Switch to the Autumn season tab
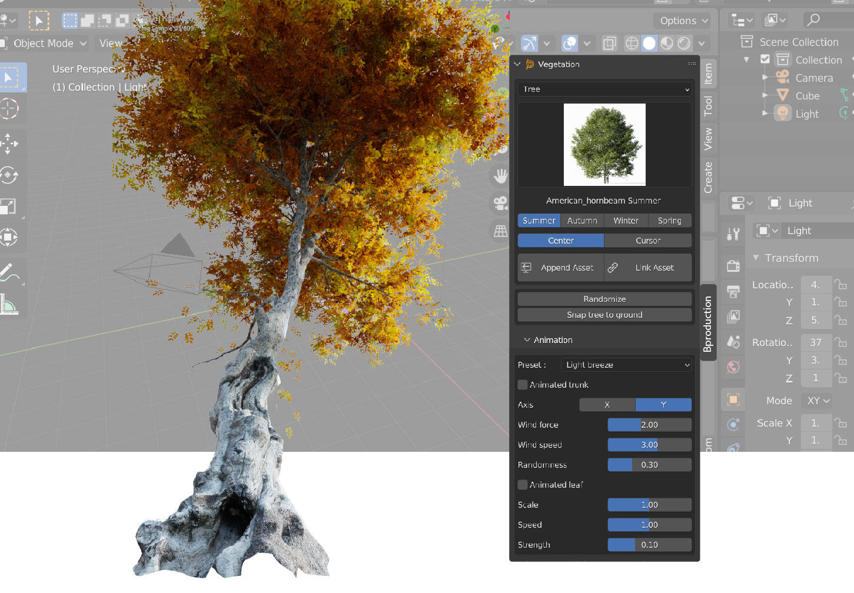854x593 pixels. tap(582, 220)
